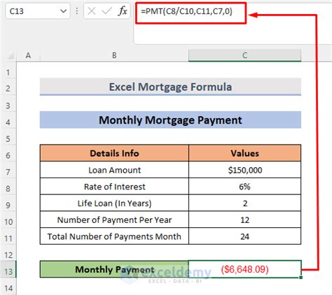Screen dimensions: 332x295
Task: Confirm the formula with checkmark icon
Action: pyautogui.click(x=107, y=11)
